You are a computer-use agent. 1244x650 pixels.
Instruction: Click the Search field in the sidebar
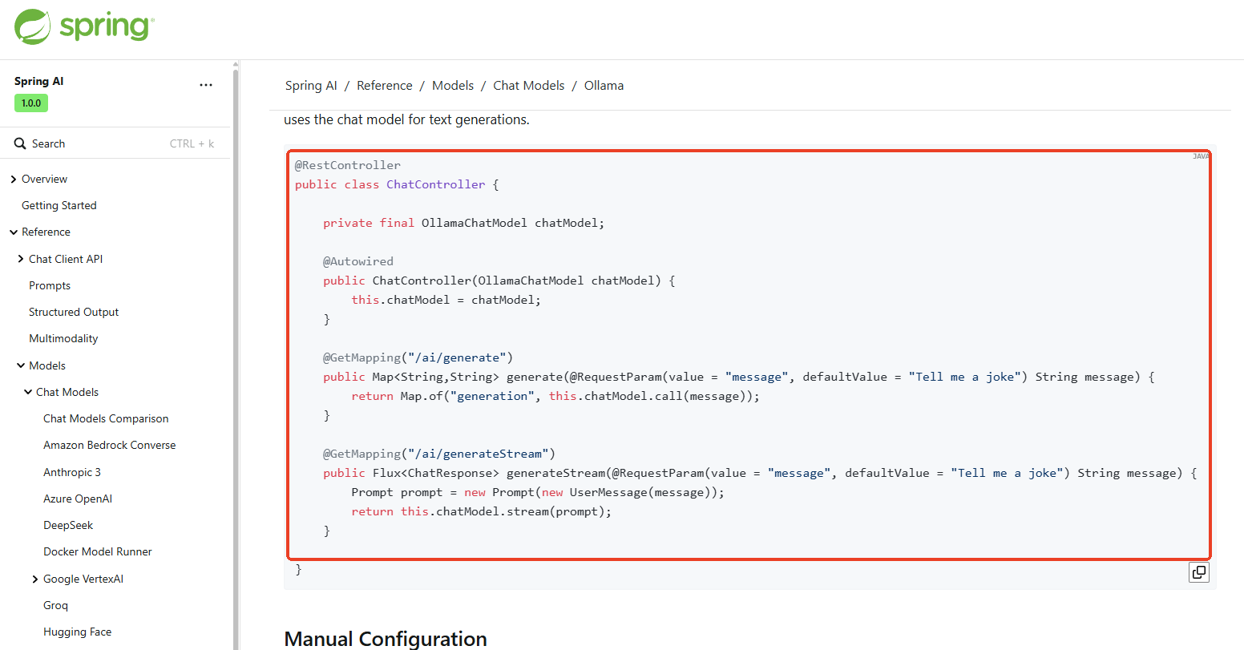[x=115, y=143]
